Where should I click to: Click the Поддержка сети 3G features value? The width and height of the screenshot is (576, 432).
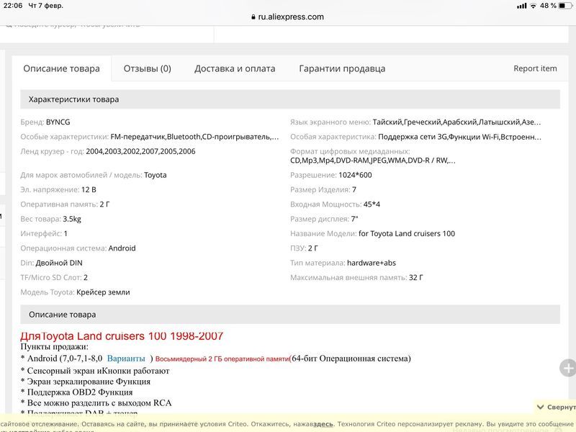pyautogui.click(x=459, y=137)
